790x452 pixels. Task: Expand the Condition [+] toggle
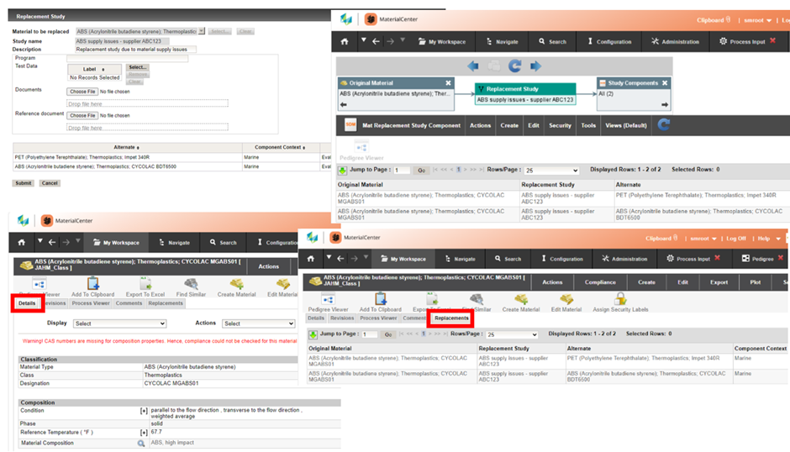click(x=144, y=411)
